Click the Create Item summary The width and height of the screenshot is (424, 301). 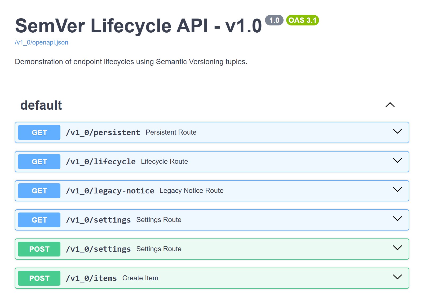tap(140, 278)
